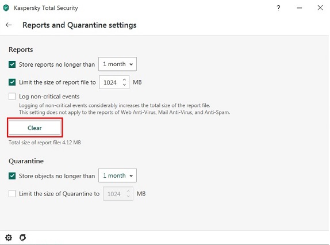Click 'Total size of report file: 4.12 MB' text

[45, 143]
